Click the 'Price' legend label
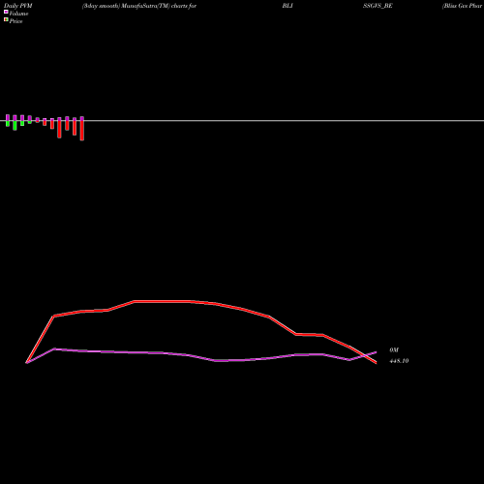Image resolution: width=484 pixels, height=484 pixels. (15, 21)
